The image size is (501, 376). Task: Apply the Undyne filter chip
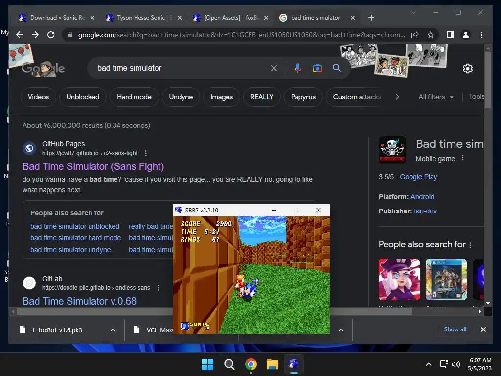tap(181, 97)
